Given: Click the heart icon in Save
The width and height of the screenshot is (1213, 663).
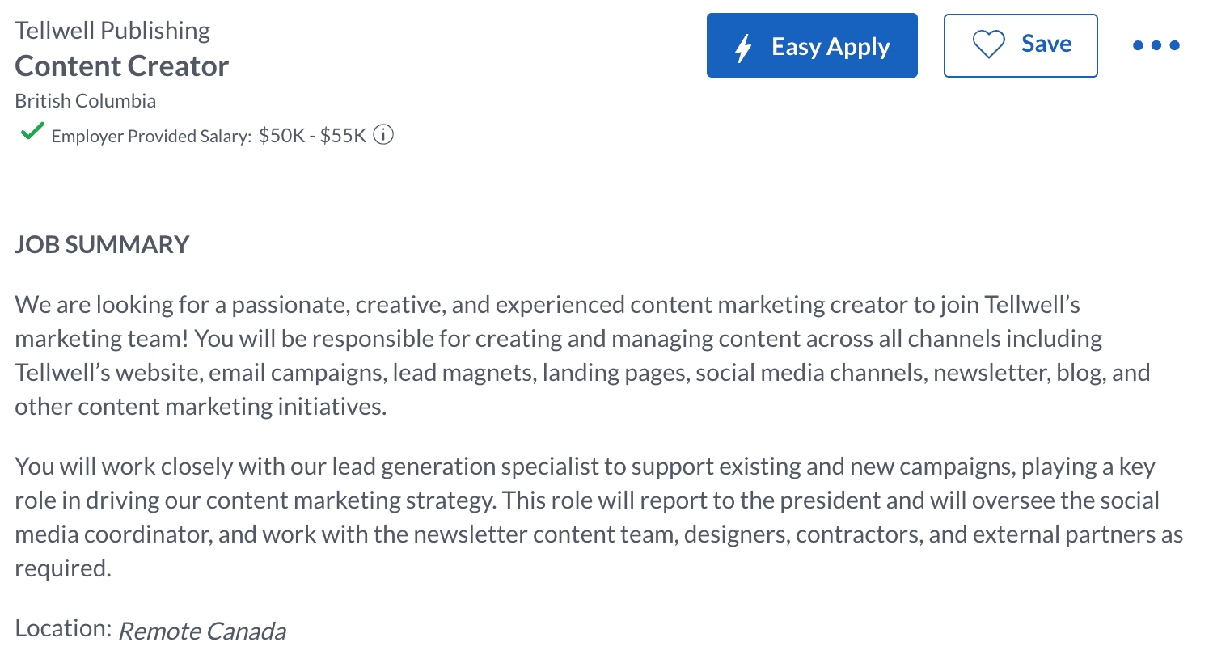Looking at the screenshot, I should (988, 44).
